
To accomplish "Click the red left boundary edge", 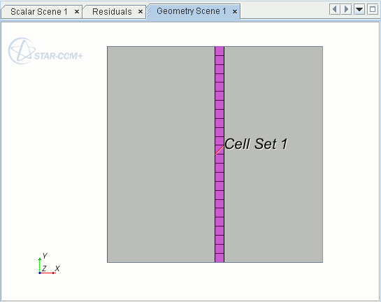I will 108,154.
